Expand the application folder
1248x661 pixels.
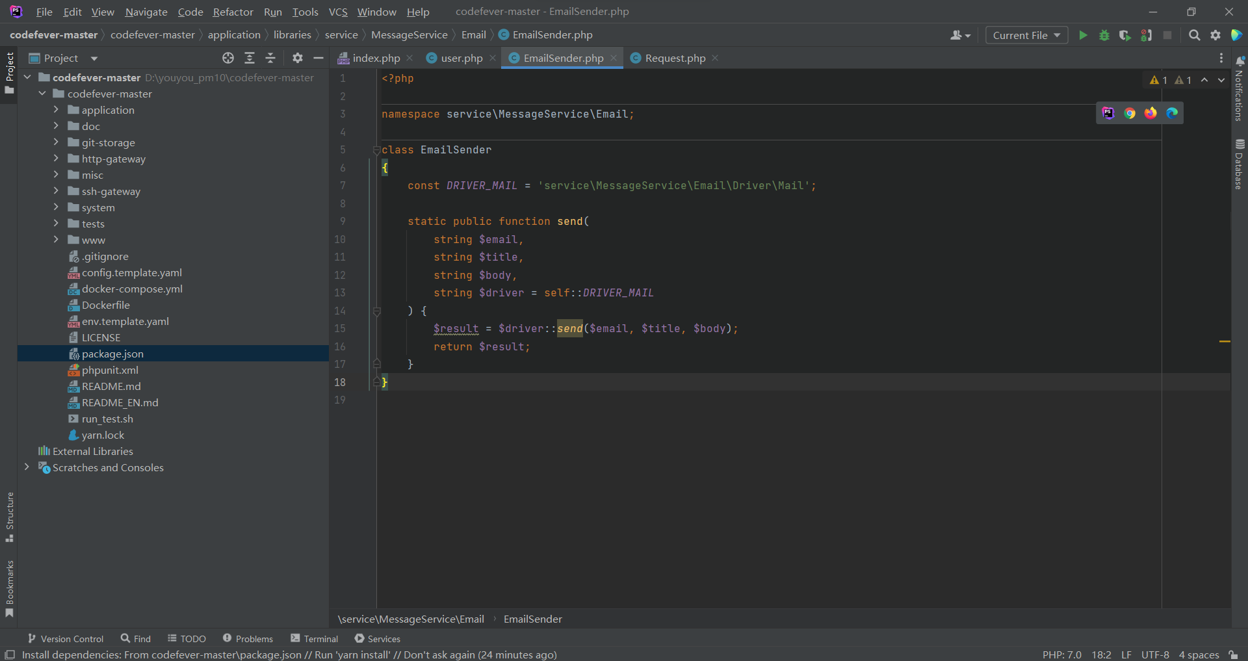coord(56,110)
